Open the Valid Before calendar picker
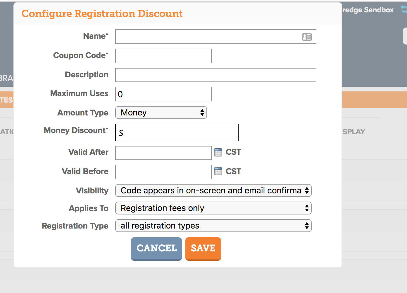This screenshot has width=407, height=293. point(218,171)
